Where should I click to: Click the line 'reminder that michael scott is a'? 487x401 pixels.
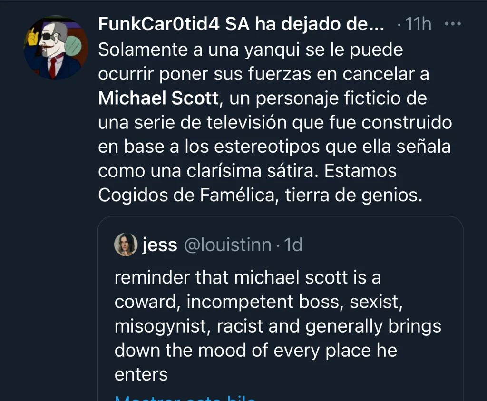pyautogui.click(x=247, y=278)
